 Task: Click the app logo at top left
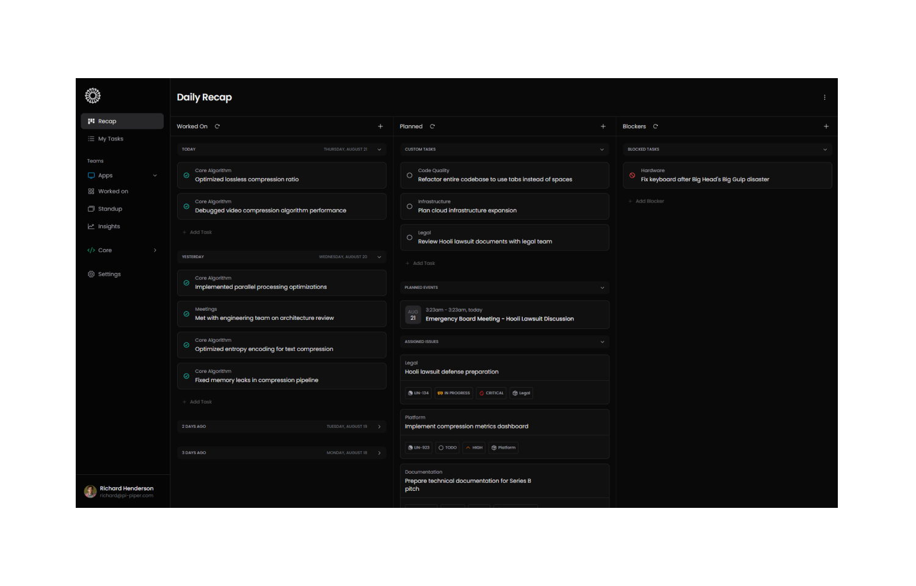tap(92, 95)
